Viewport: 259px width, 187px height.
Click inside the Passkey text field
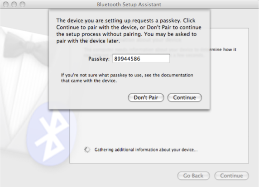click(x=141, y=58)
